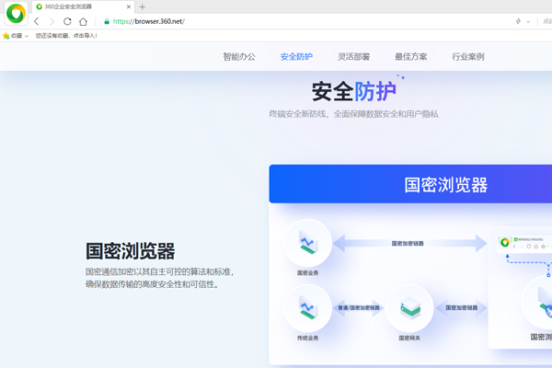Screen dimensions: 552x368
Task: Go back to the previous page
Action: (x=37, y=21)
